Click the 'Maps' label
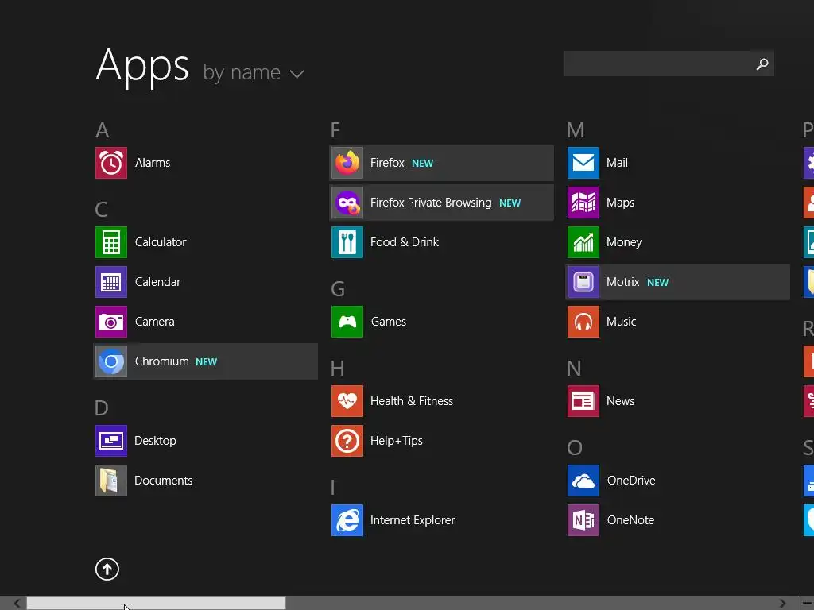Image resolution: width=814 pixels, height=610 pixels. [x=620, y=203]
